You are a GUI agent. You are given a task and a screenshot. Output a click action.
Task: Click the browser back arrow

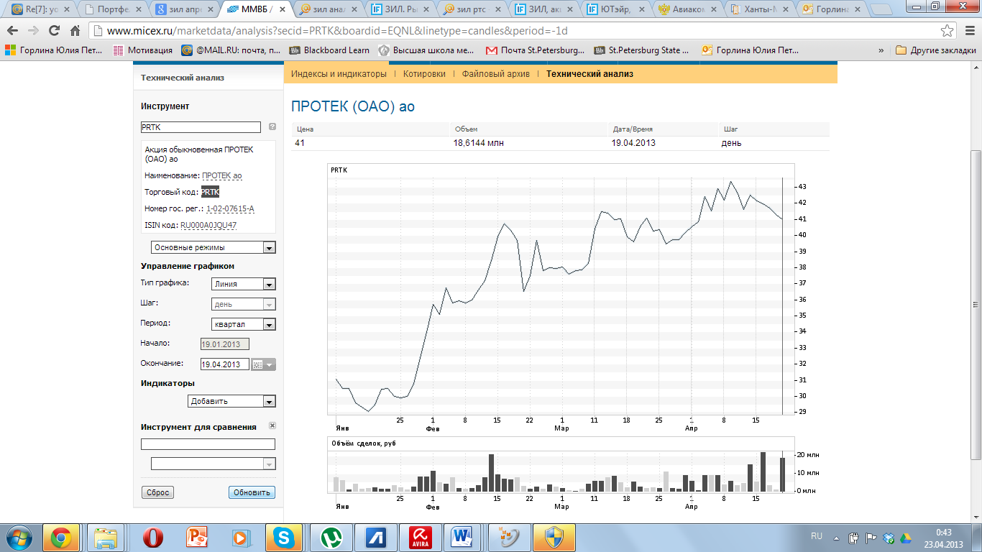[13, 31]
